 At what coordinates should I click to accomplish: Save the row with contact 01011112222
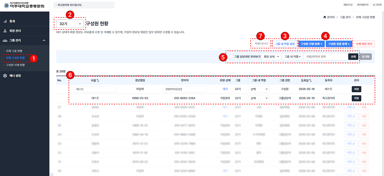pos(356,89)
